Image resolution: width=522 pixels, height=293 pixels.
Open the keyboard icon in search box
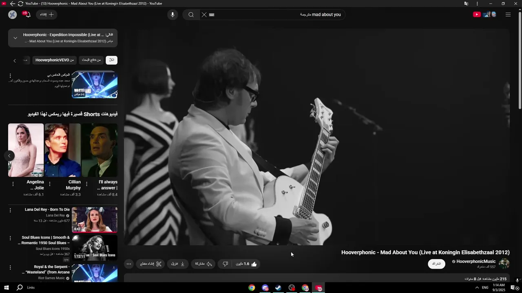click(x=212, y=15)
